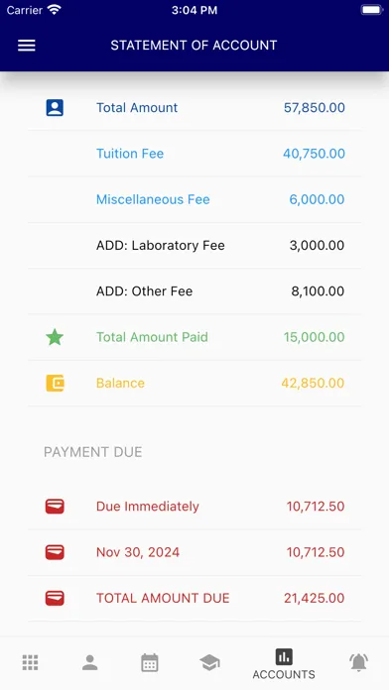This screenshot has width=389, height=690.
Task: Tap the ADD: Laboratory Fee row
Action: (194, 245)
